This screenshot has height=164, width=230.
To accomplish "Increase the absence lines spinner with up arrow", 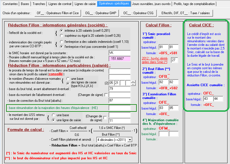I will tap(133, 81).
